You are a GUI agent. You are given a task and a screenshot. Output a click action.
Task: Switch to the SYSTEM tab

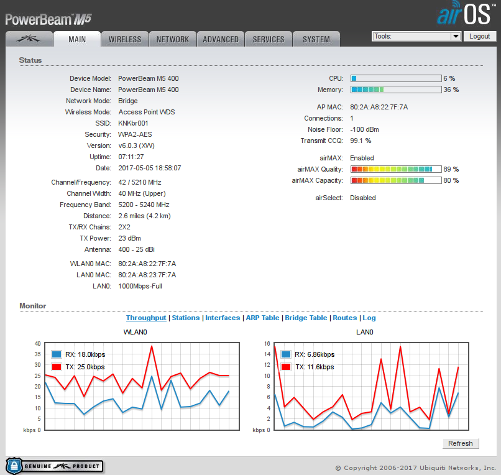coord(316,39)
